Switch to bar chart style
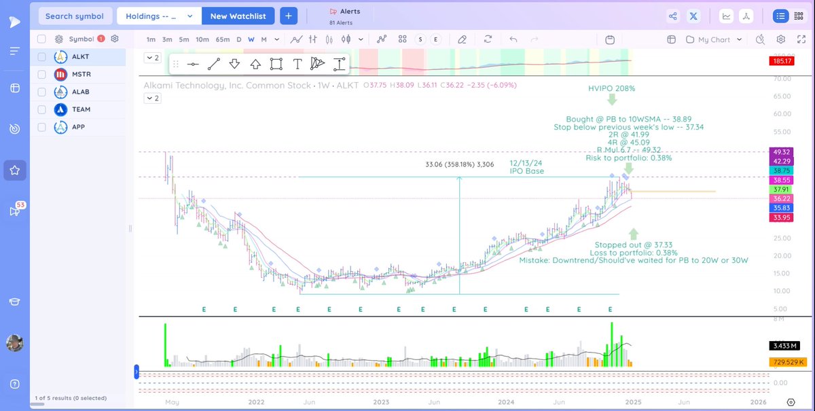 [x=314, y=39]
